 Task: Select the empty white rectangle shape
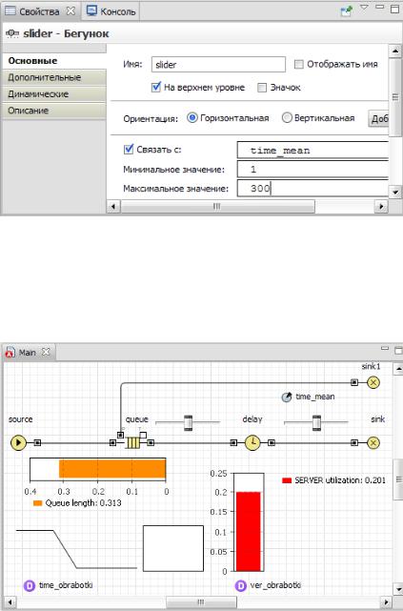tap(173, 548)
